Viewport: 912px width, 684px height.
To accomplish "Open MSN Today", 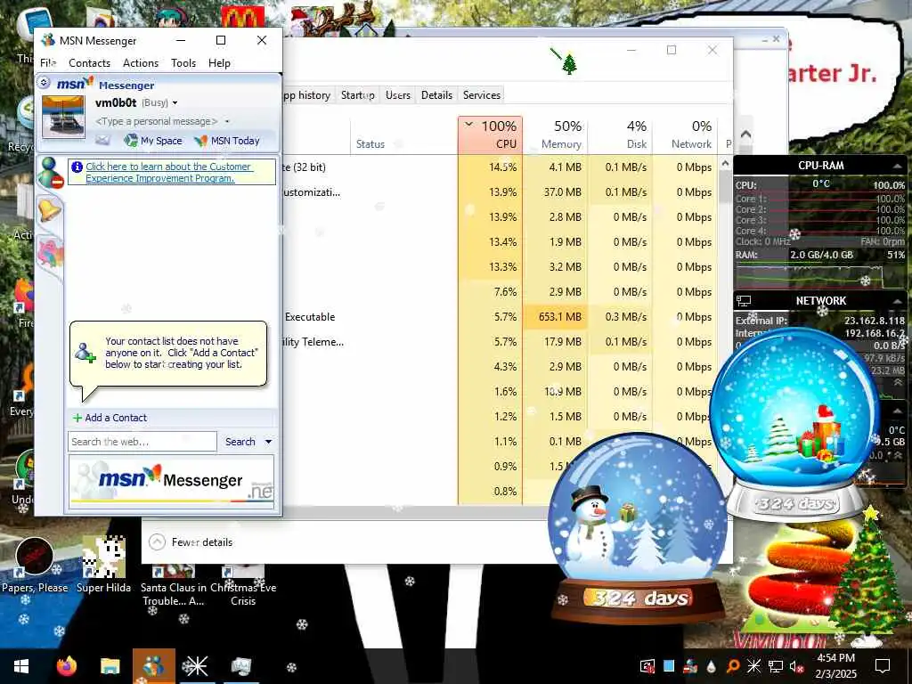I will (227, 140).
